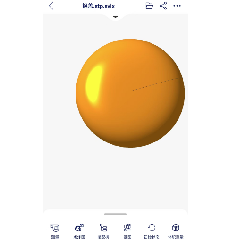This screenshot has height=240, width=237.
Task: Tap the share icon
Action: [x=163, y=6]
